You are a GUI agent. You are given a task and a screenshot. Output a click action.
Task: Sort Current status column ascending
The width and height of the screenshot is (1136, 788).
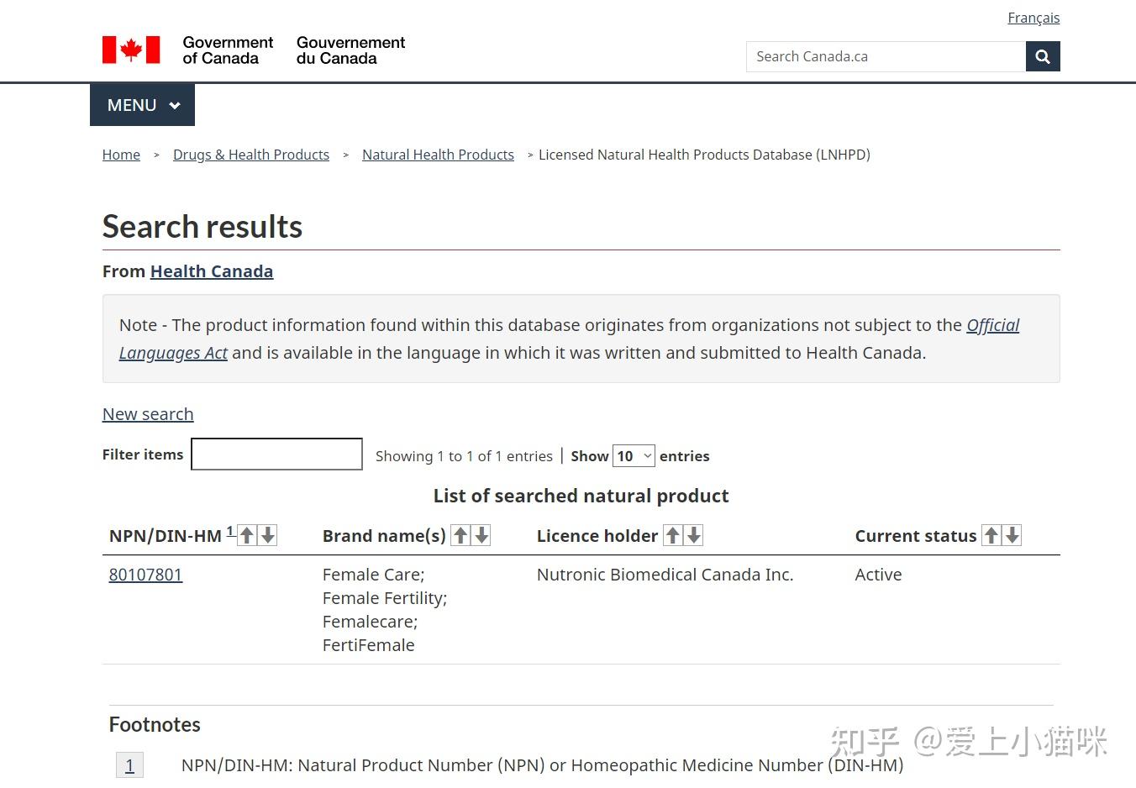(991, 535)
